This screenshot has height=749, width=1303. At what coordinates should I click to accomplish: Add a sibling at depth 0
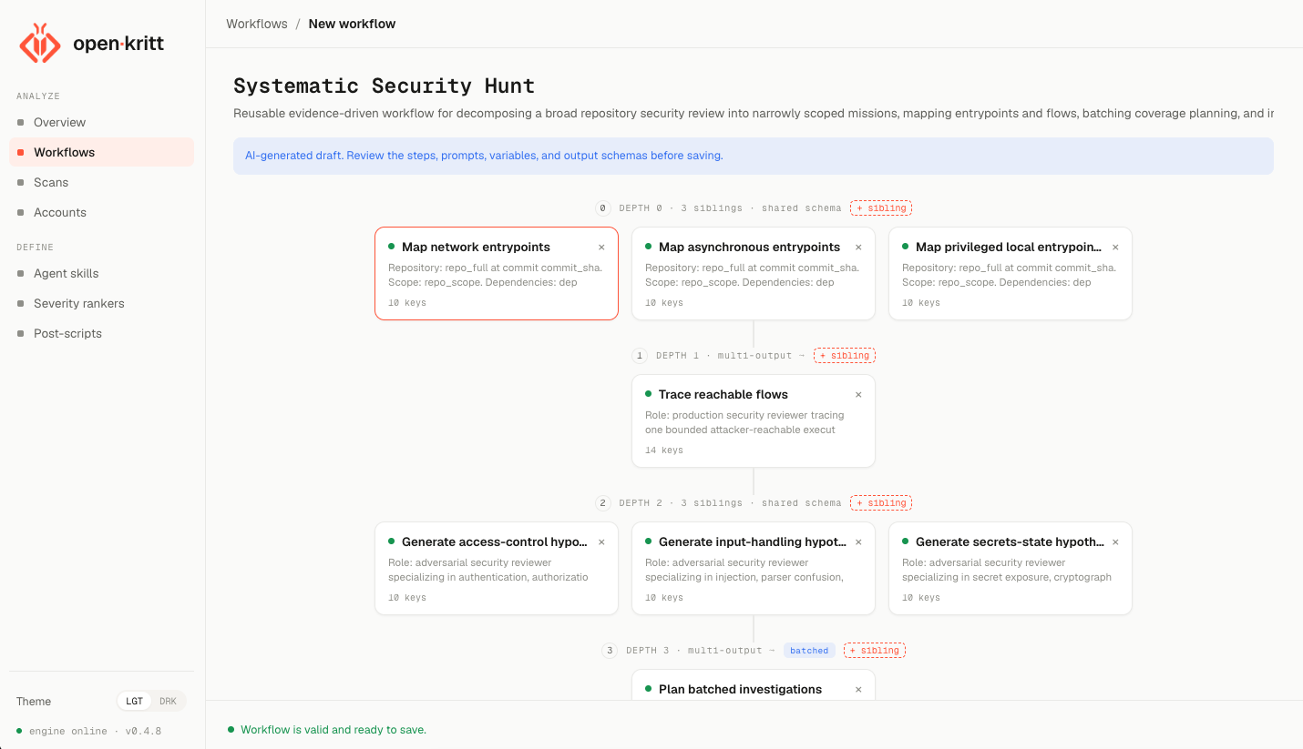point(881,208)
